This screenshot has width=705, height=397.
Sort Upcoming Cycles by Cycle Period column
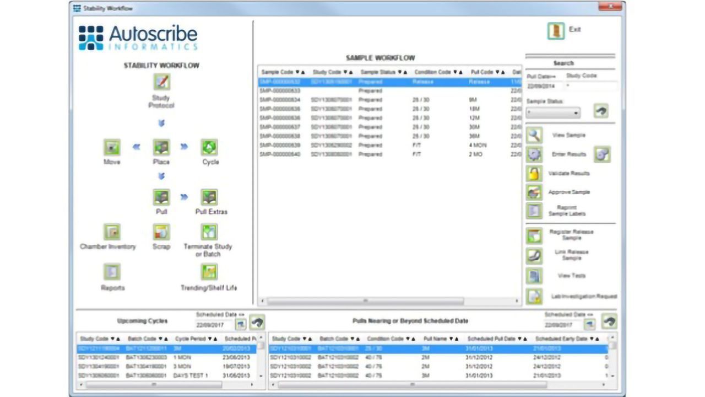[x=197, y=339]
